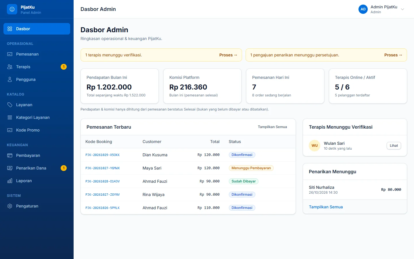Open booking code PJK-20261027-YGMWX
Image resolution: width=414 pixels, height=259 pixels.
102,168
